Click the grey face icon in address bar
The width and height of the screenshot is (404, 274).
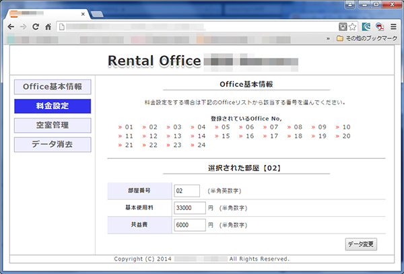pyautogui.click(x=343, y=26)
